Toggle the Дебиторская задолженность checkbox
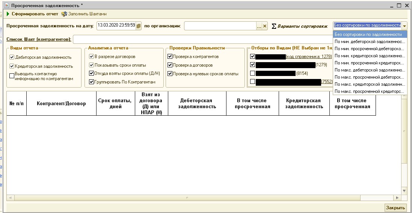 [x=12, y=57]
